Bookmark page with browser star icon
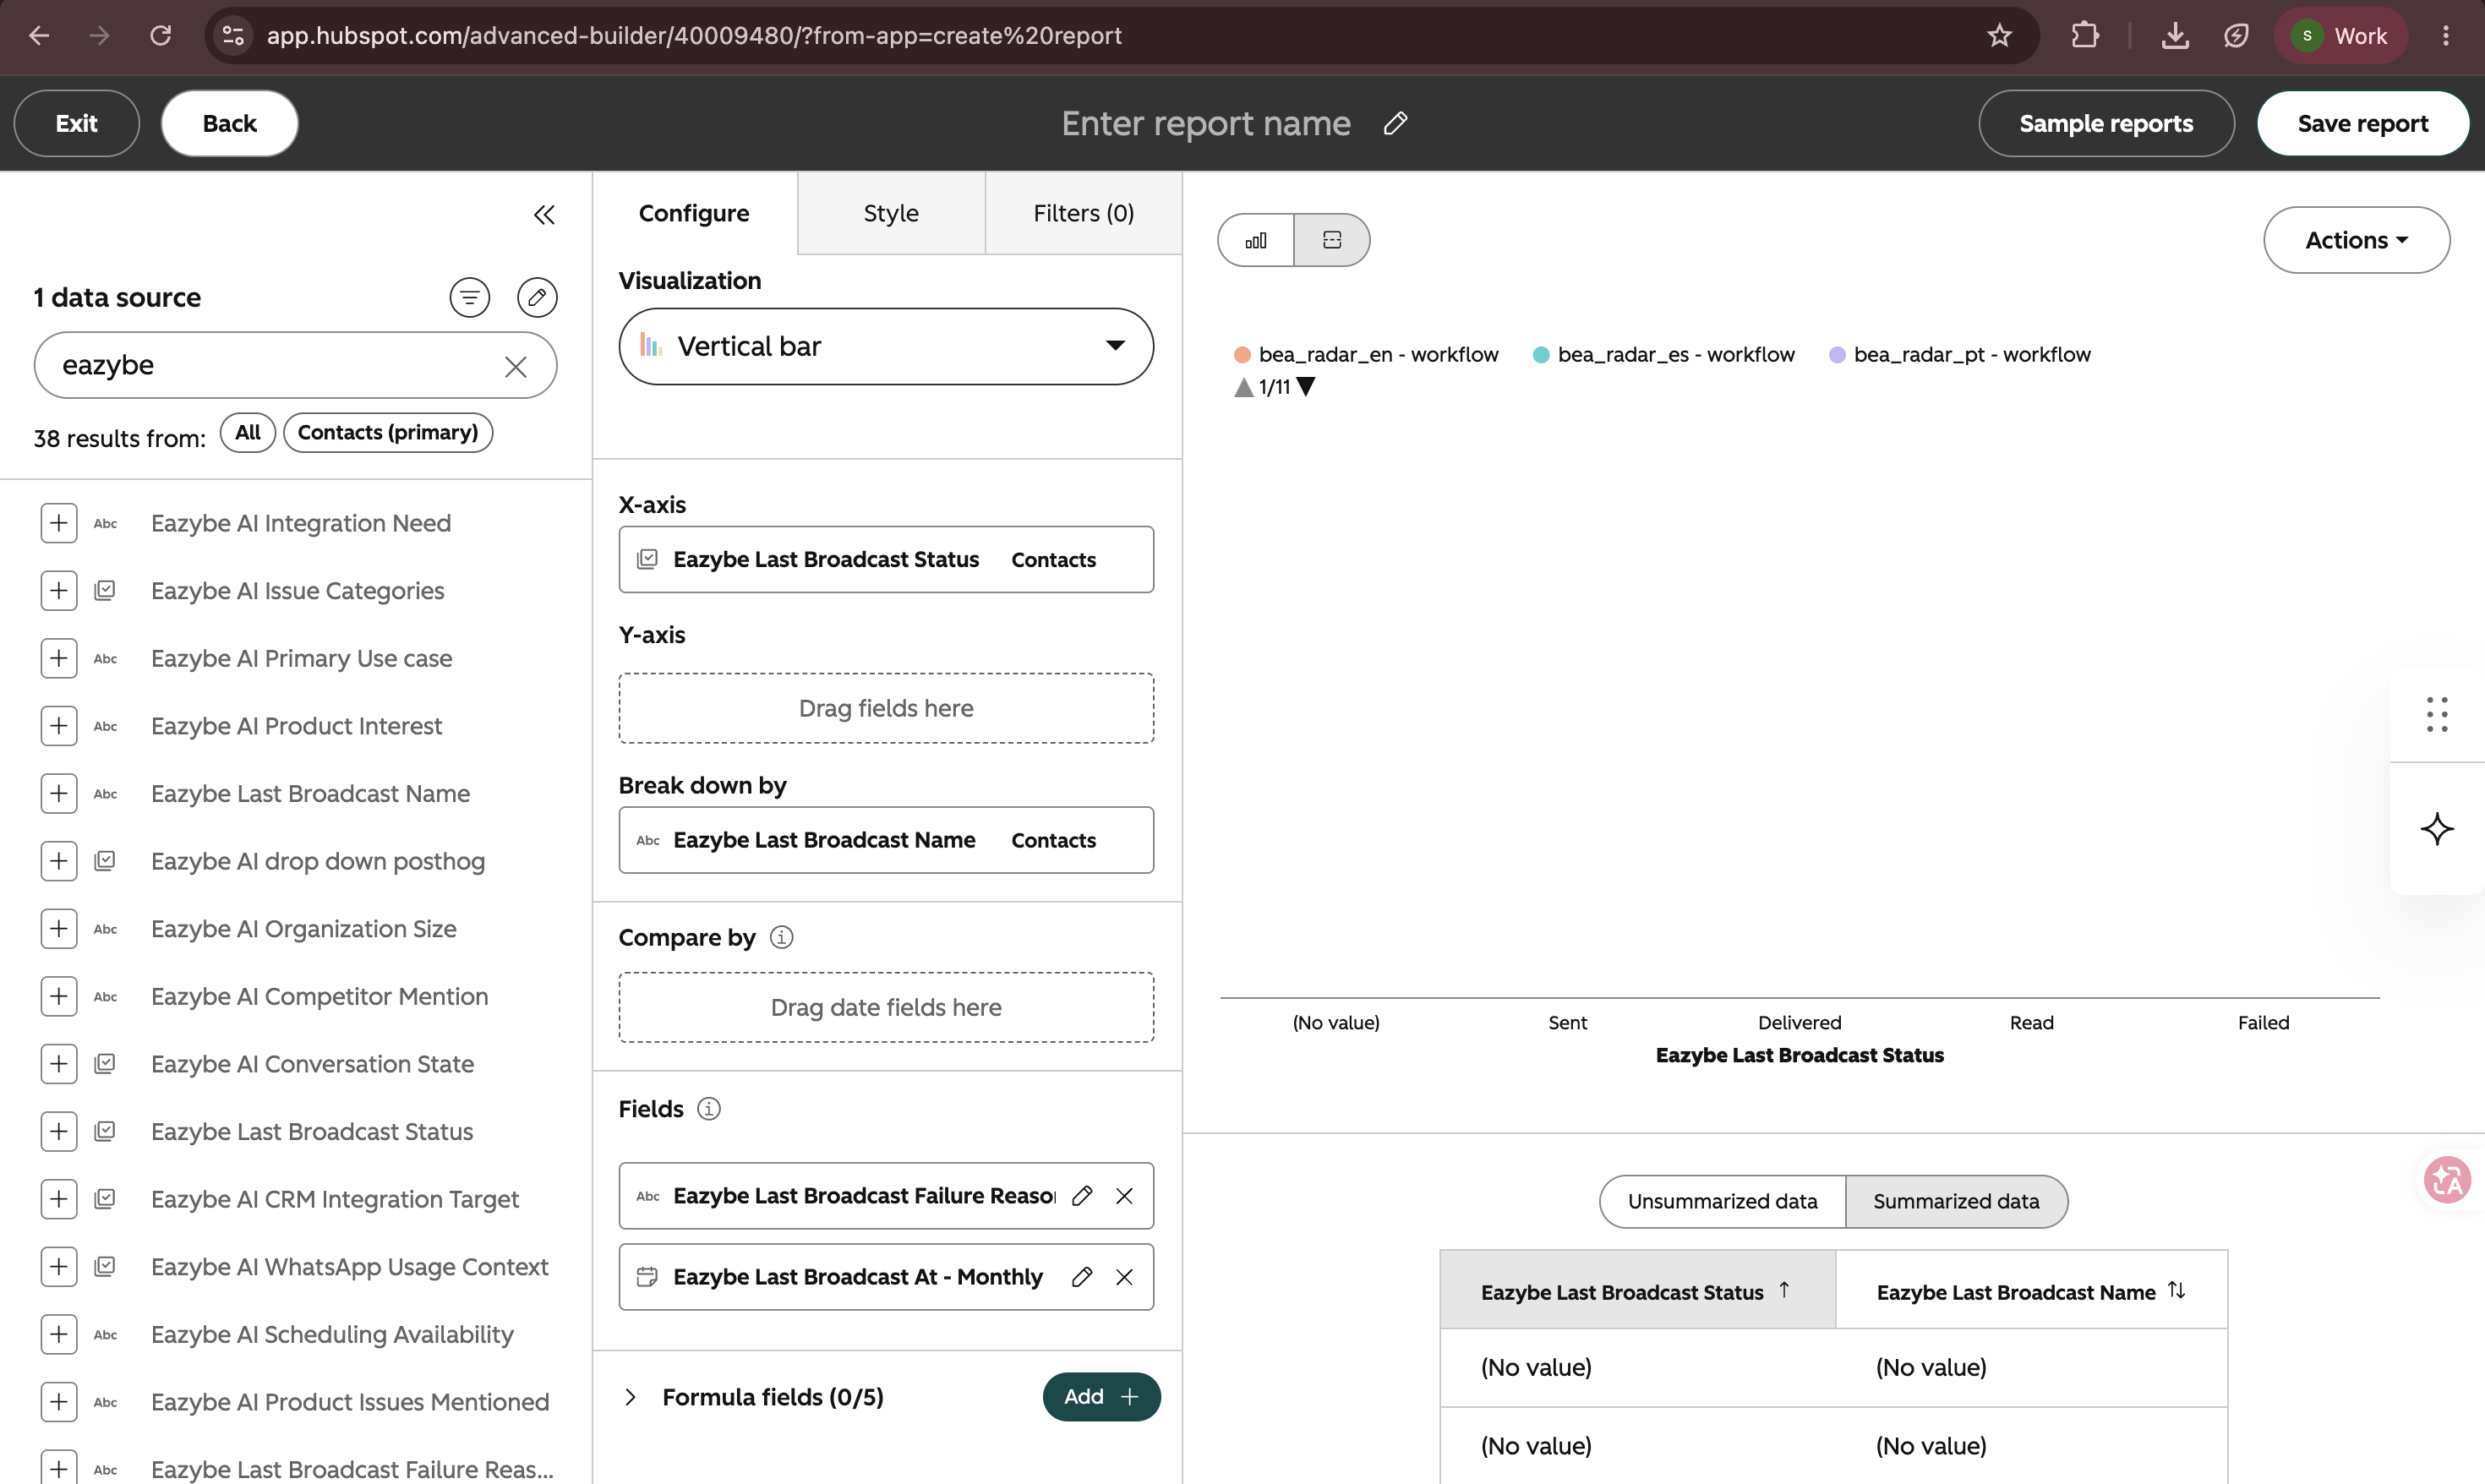The image size is (2485, 1484). (x=1999, y=36)
